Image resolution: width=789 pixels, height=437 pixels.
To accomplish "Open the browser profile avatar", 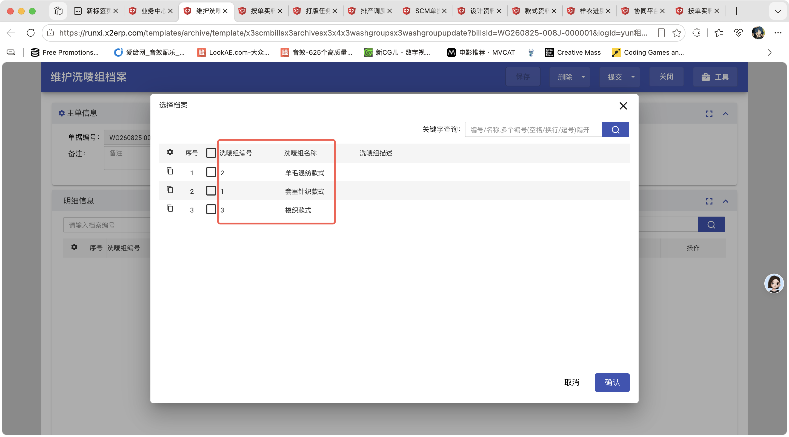I will pyautogui.click(x=758, y=33).
